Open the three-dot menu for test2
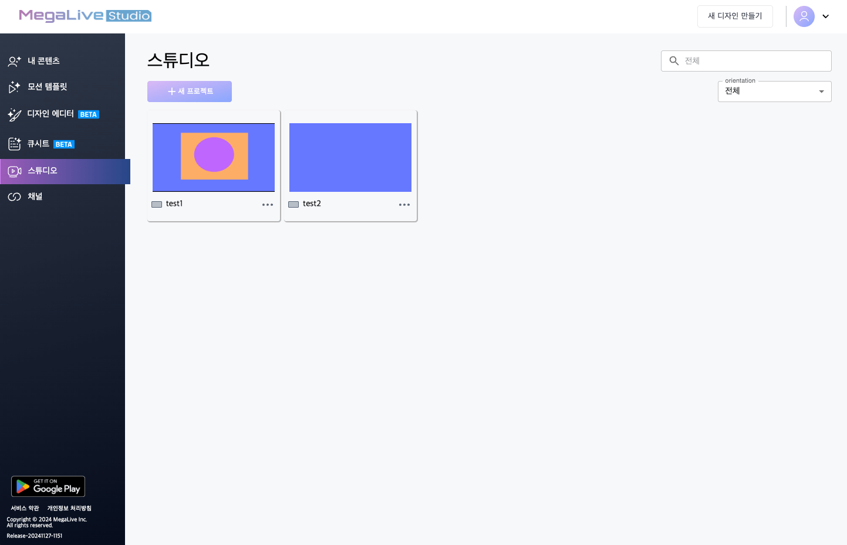 pyautogui.click(x=404, y=205)
